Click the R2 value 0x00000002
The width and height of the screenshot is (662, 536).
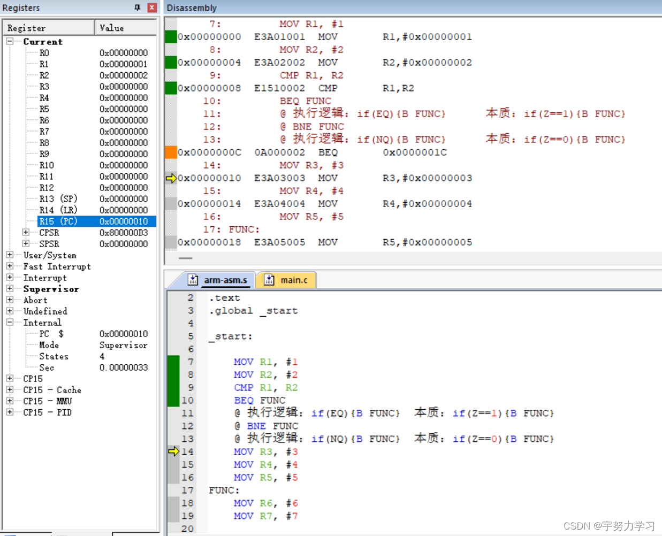[x=124, y=75]
